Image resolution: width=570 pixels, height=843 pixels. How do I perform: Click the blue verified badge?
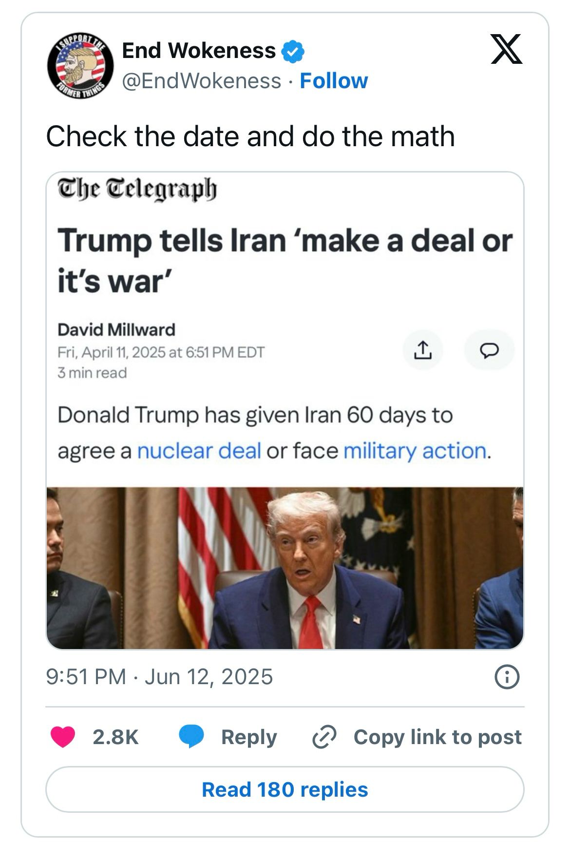[294, 52]
